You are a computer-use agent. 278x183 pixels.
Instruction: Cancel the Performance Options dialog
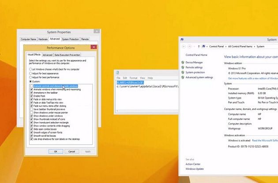pos(71,151)
